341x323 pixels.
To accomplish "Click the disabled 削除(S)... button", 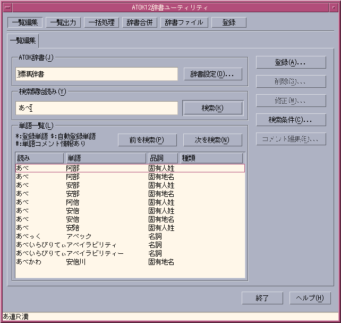I will tap(291, 81).
